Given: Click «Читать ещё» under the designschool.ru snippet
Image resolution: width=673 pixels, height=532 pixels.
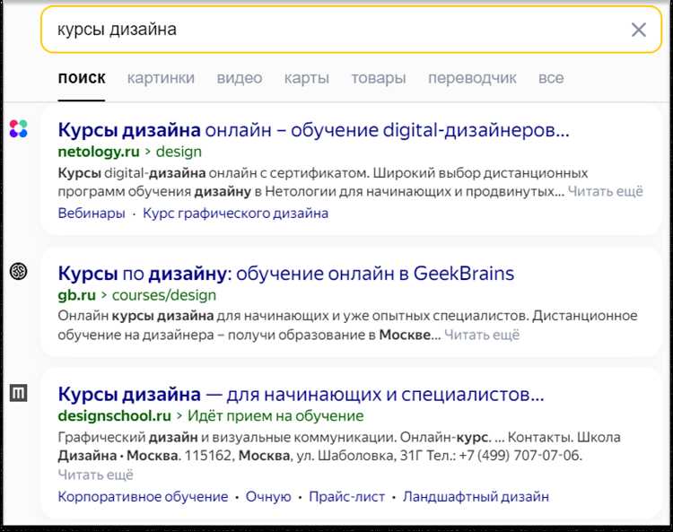Looking at the screenshot, I should 96,475.
